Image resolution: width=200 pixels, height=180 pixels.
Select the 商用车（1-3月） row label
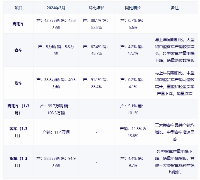coord(18,109)
